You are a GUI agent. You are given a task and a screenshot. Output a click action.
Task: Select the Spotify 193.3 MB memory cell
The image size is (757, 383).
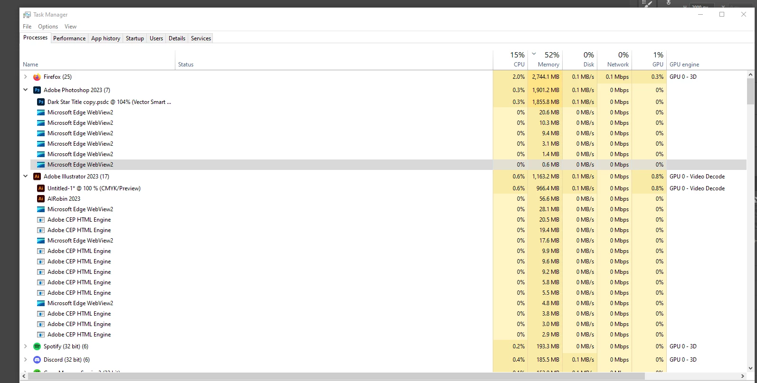tap(545, 346)
